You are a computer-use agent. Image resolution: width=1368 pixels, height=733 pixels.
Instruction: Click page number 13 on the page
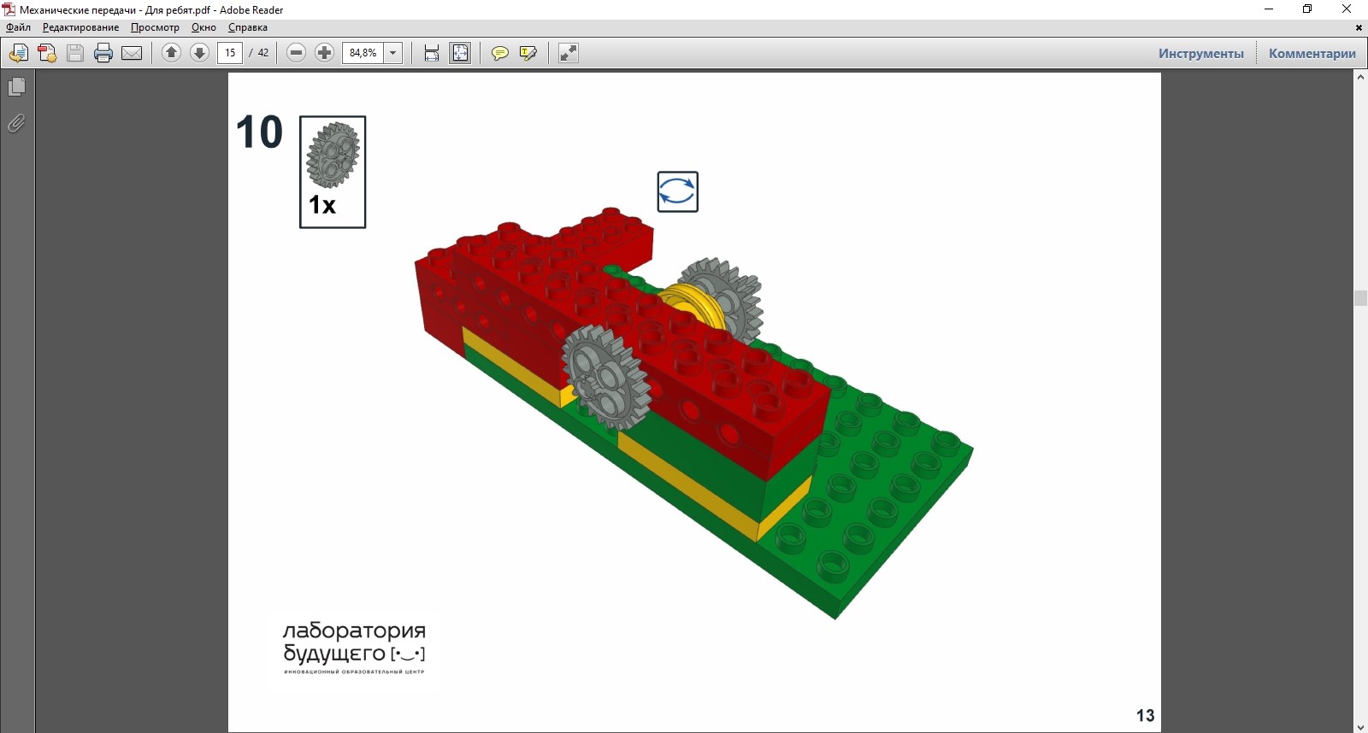[x=1145, y=716]
